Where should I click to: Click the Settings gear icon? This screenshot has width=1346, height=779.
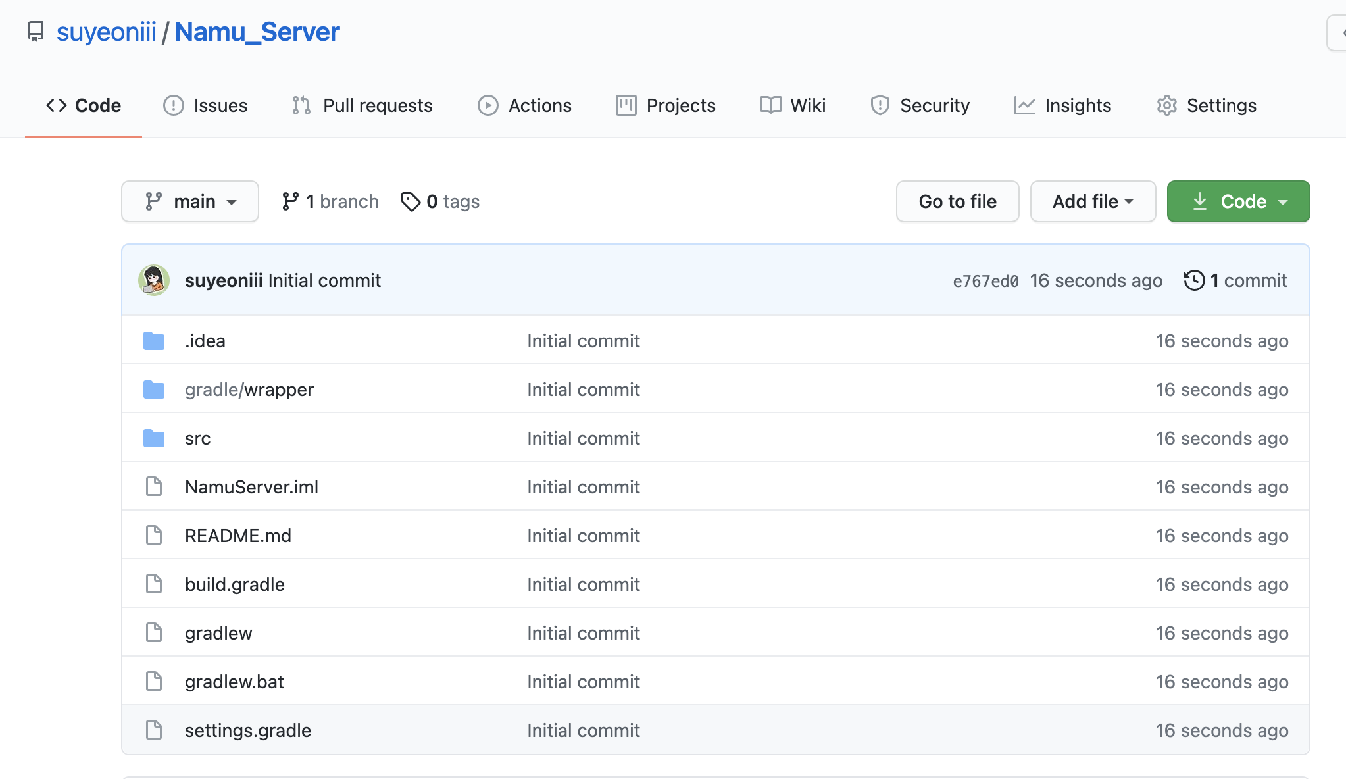point(1166,105)
